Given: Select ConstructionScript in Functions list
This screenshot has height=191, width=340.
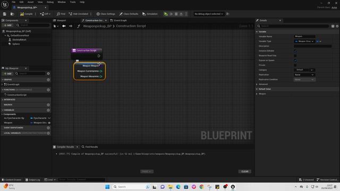Looking at the screenshot, I should [17, 95].
